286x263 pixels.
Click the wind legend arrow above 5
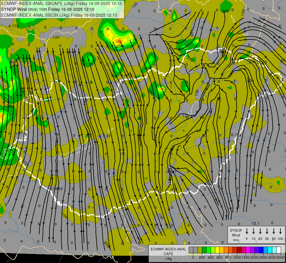click(247, 231)
